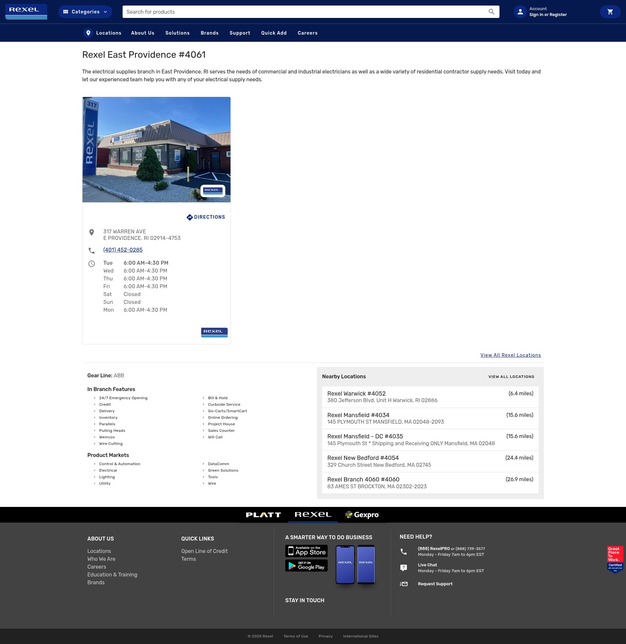Open the Solutions menu
626x644 pixels.
(178, 33)
